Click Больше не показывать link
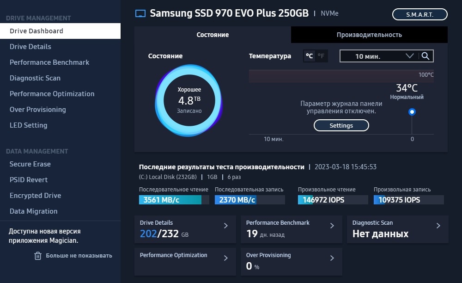Image resolution: width=462 pixels, height=283 pixels. (79, 256)
